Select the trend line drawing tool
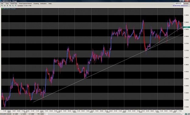This screenshot has width=190, height=115. [2, 6]
